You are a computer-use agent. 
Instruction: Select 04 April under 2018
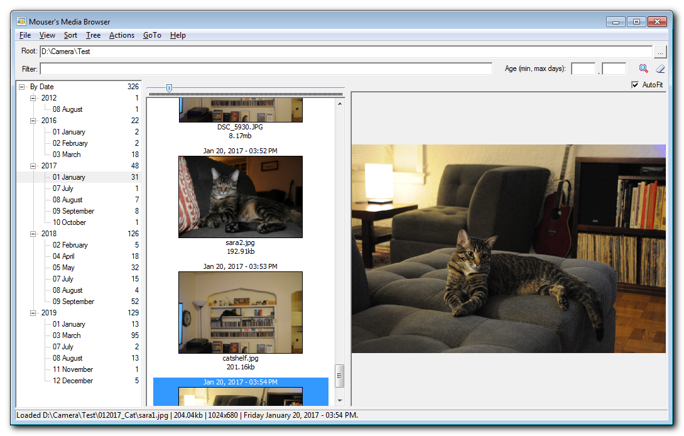point(63,256)
